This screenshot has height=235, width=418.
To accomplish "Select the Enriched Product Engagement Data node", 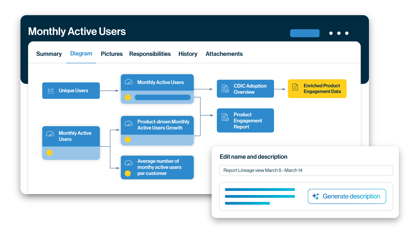I will click(x=317, y=88).
